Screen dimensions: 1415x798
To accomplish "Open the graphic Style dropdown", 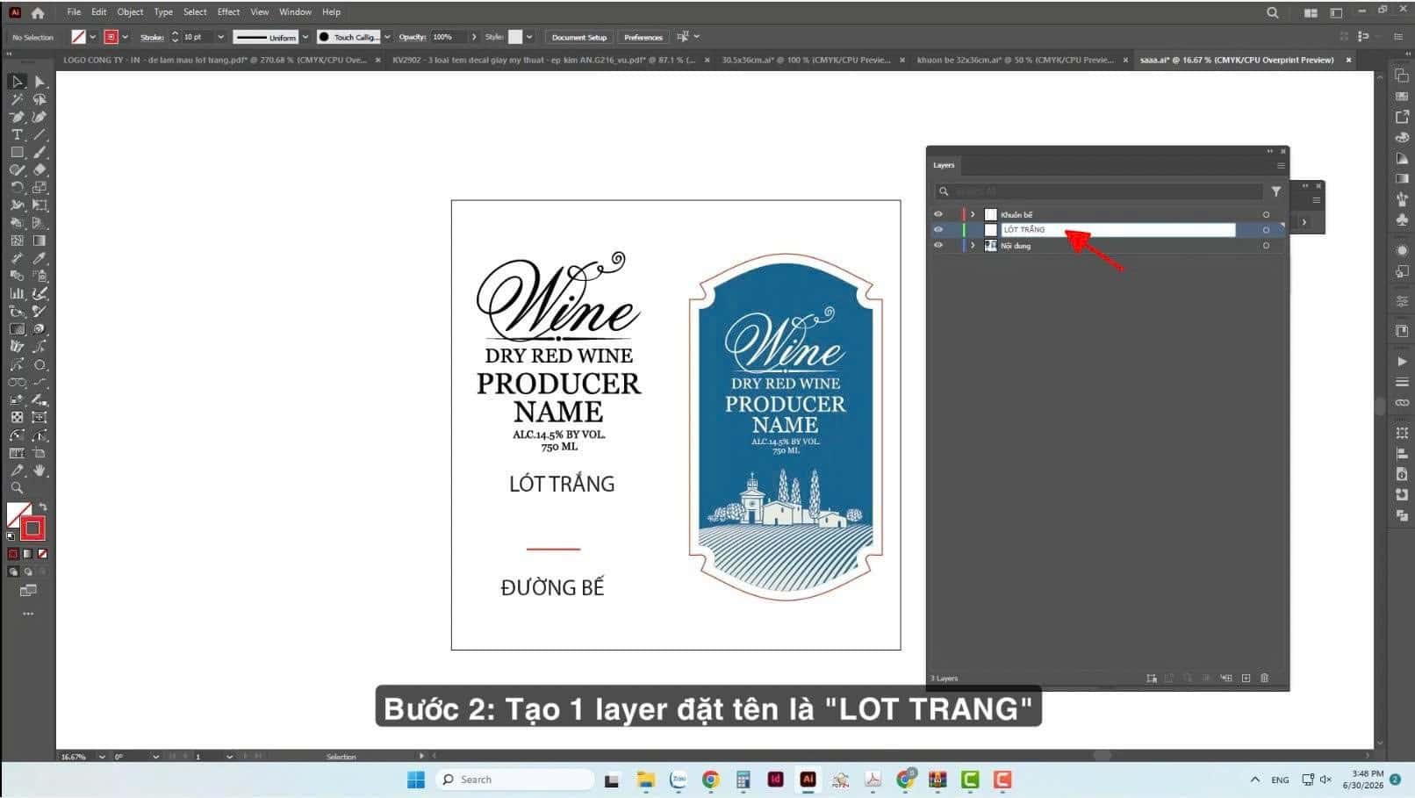I will 529,37.
